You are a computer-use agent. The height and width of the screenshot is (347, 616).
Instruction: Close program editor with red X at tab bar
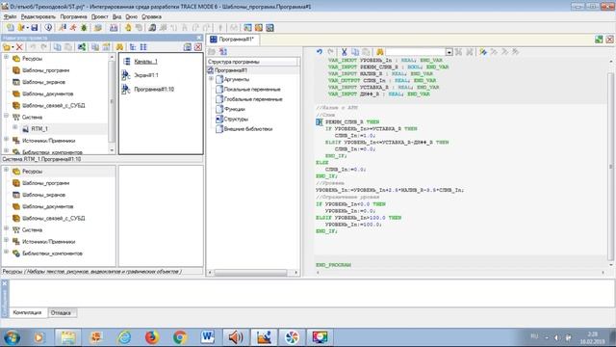point(609,40)
